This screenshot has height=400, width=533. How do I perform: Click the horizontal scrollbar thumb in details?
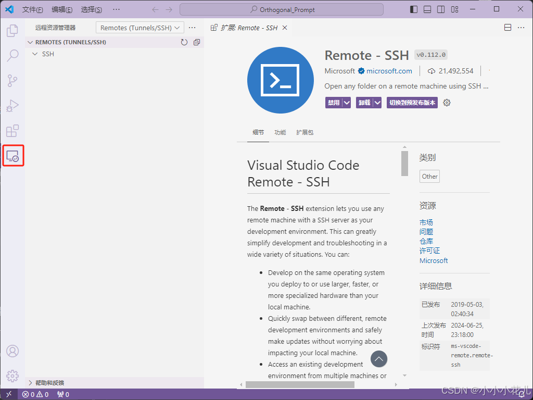(300, 385)
